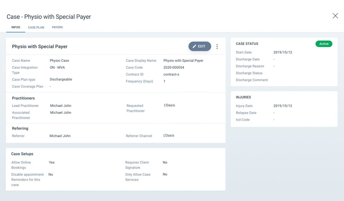Click the Discharge Comment field
344x201 pixels.
252,80
